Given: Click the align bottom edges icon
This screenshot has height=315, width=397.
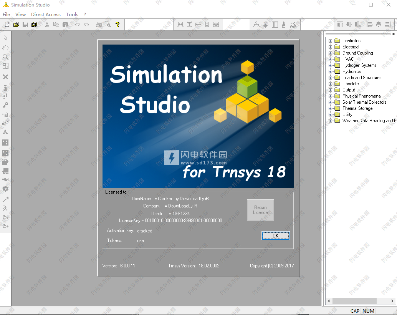Looking at the screenshot, I should pos(358,24).
